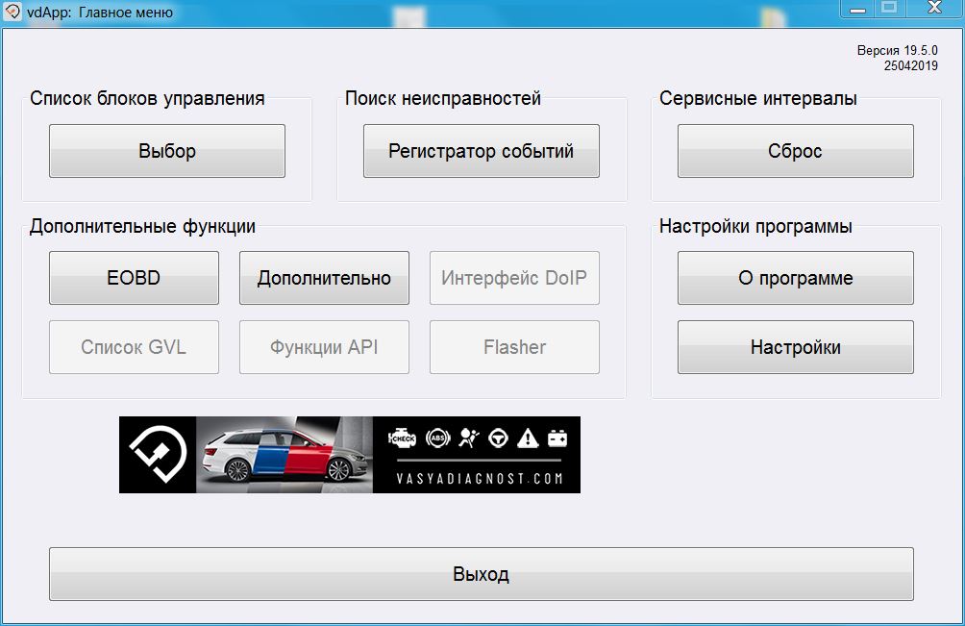Click the Список GVL button
The image size is (965, 626).
tap(134, 347)
